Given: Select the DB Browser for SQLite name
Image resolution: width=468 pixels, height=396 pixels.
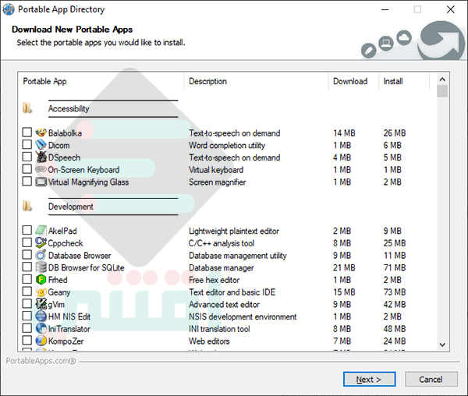Looking at the screenshot, I should pos(87,267).
